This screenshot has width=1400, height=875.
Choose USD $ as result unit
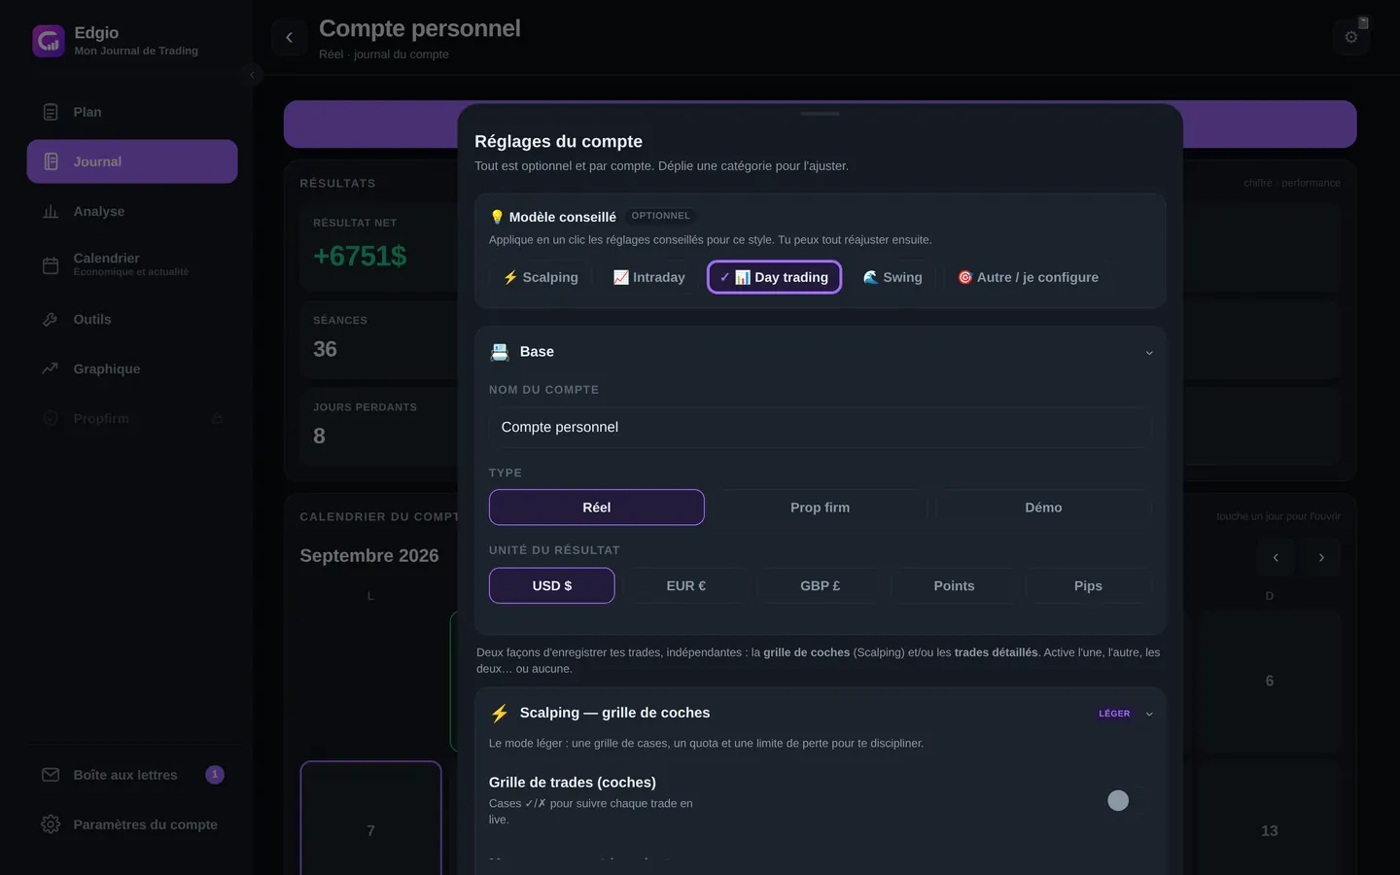552,585
